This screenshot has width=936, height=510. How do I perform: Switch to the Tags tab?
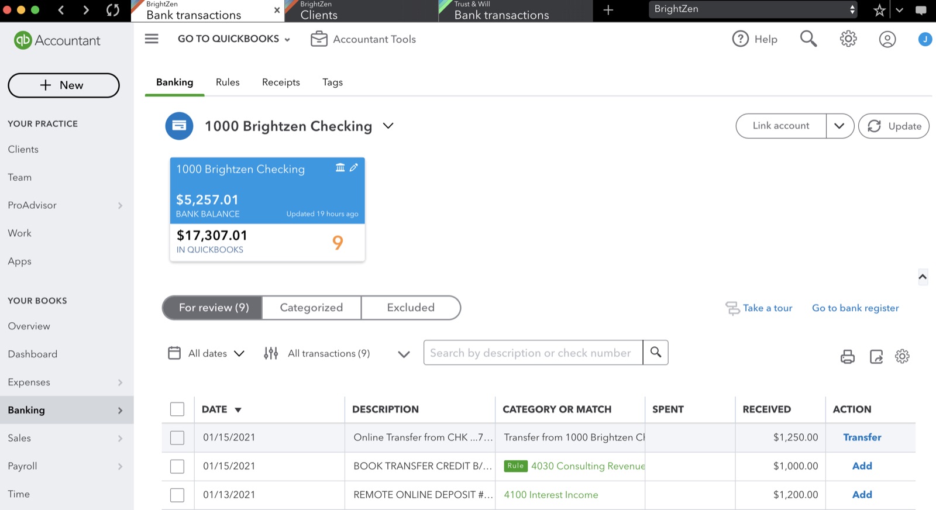pos(332,82)
